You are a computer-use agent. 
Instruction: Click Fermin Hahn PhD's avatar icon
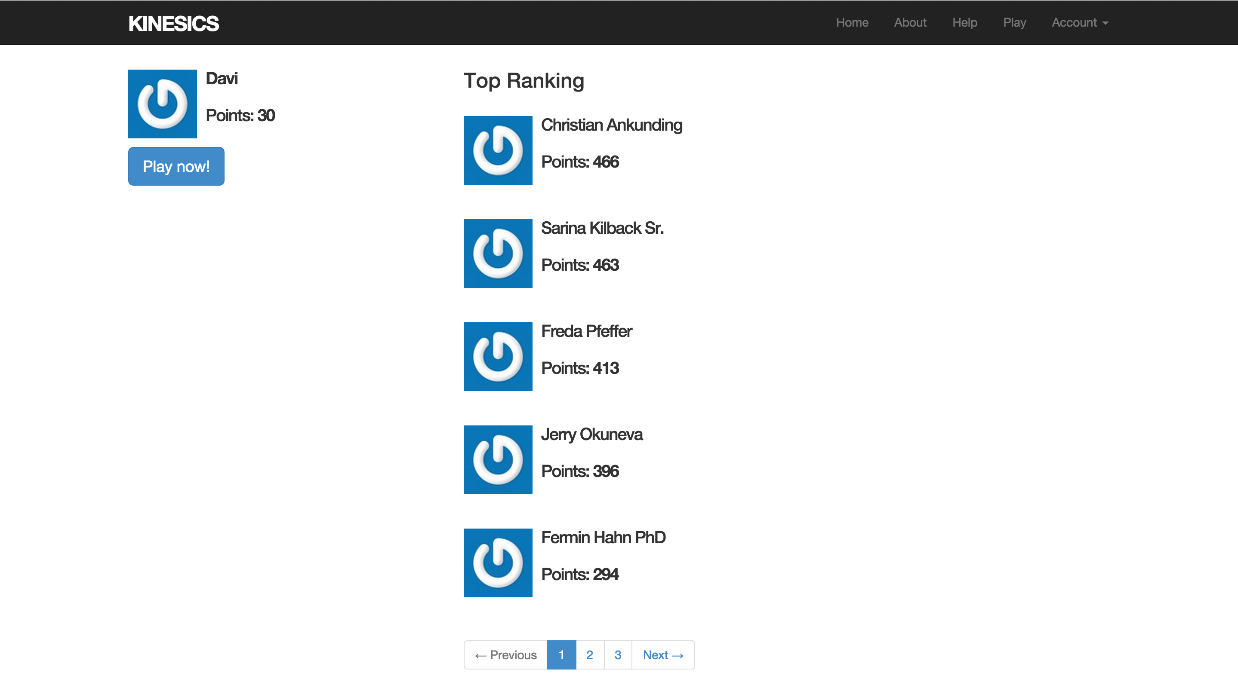(497, 563)
